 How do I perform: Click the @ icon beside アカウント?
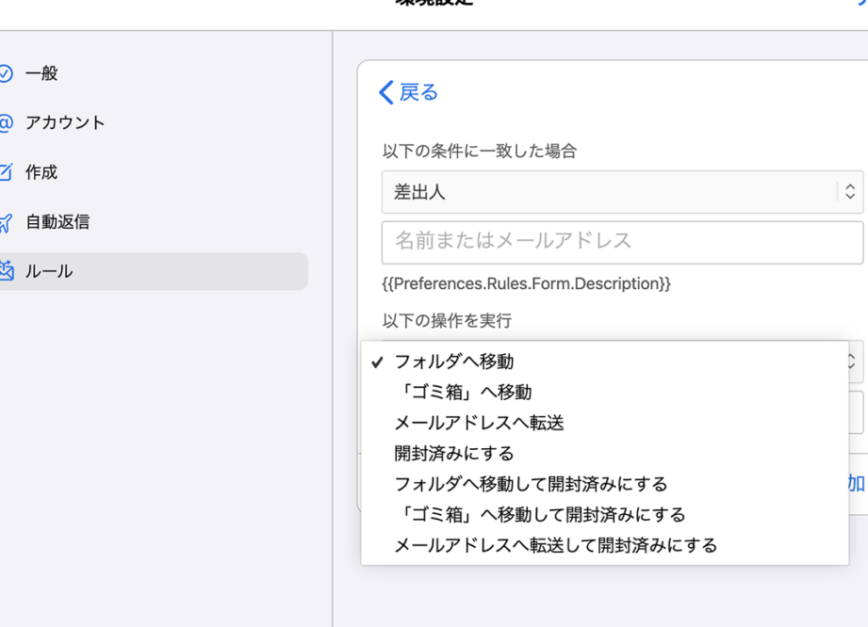[6, 123]
